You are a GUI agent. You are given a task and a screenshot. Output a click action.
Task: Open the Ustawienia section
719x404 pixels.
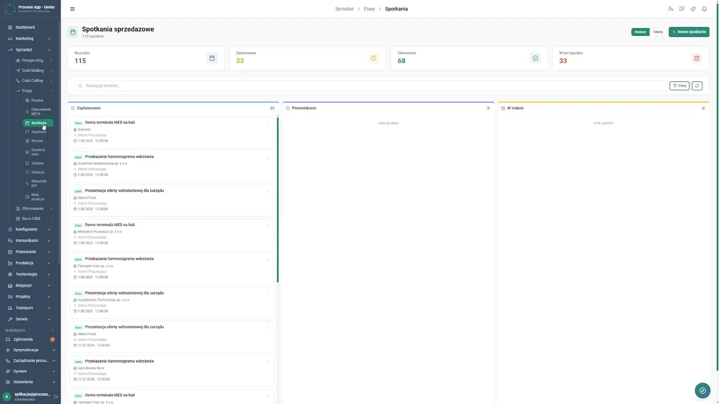[x=29, y=382]
